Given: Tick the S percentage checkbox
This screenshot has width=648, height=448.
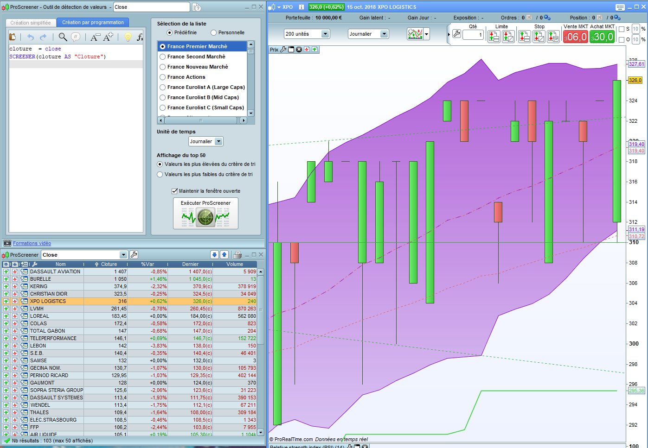Looking at the screenshot, I should 622,29.
